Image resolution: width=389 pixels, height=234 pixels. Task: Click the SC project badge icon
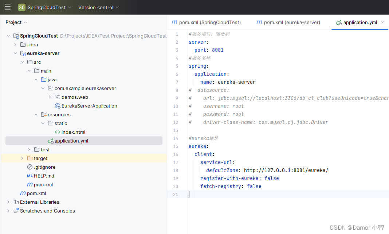pyautogui.click(x=22, y=7)
